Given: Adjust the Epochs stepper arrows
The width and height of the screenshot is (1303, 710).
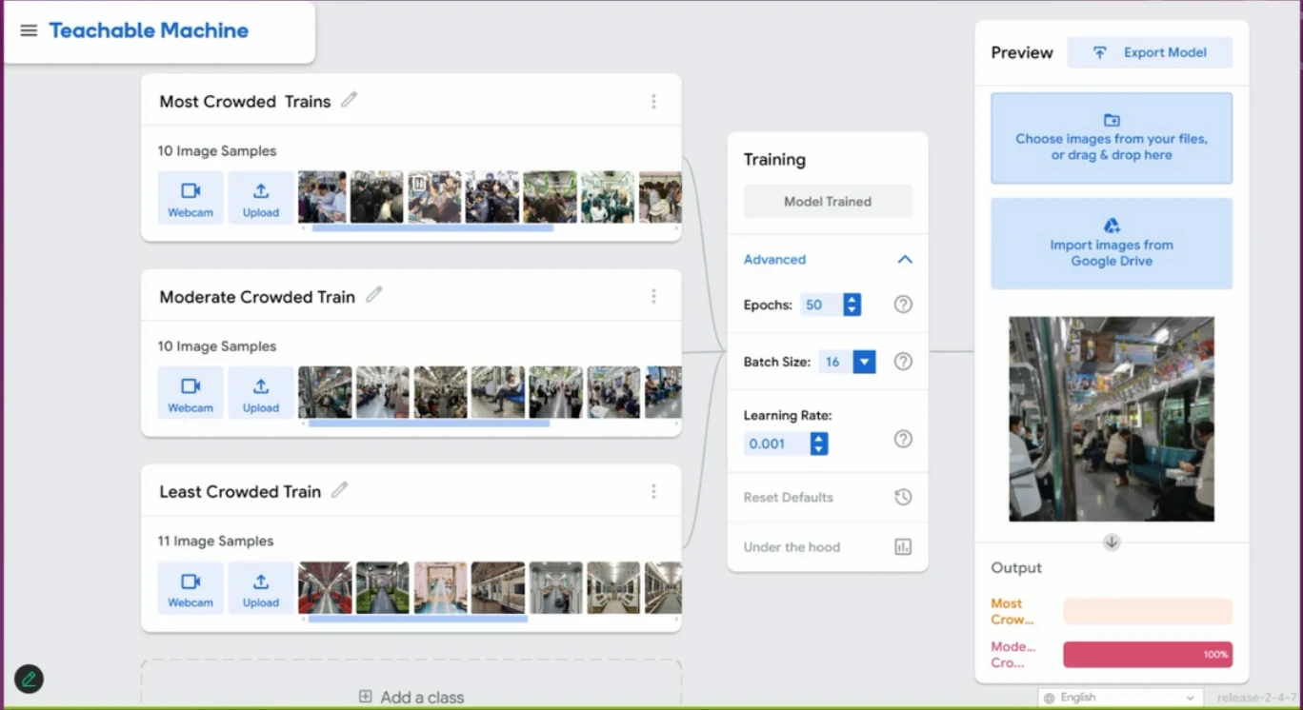Looking at the screenshot, I should [852, 305].
